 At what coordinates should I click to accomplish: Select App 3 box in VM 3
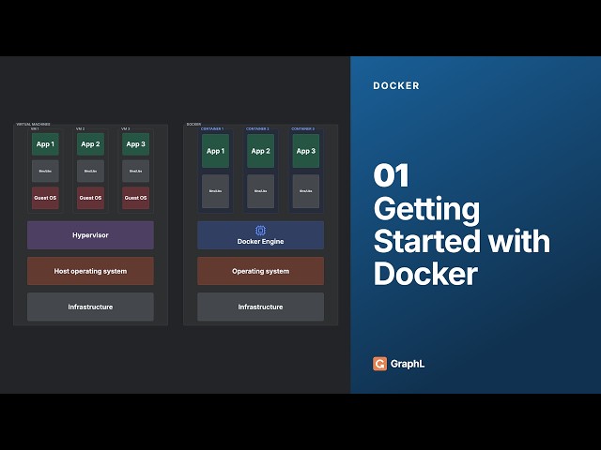click(135, 144)
